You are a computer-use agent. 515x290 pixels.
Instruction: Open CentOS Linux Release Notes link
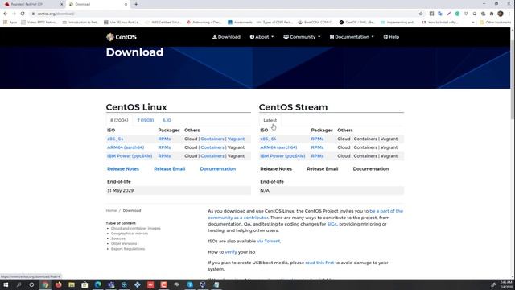click(x=123, y=168)
